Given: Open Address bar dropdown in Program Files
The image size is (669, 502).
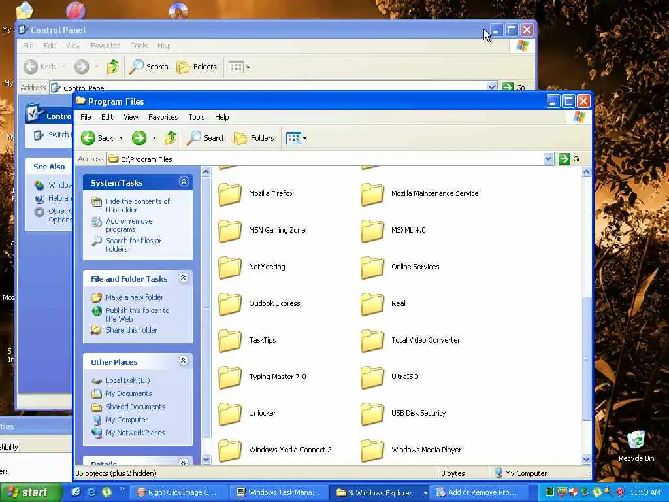Looking at the screenshot, I should (x=548, y=159).
